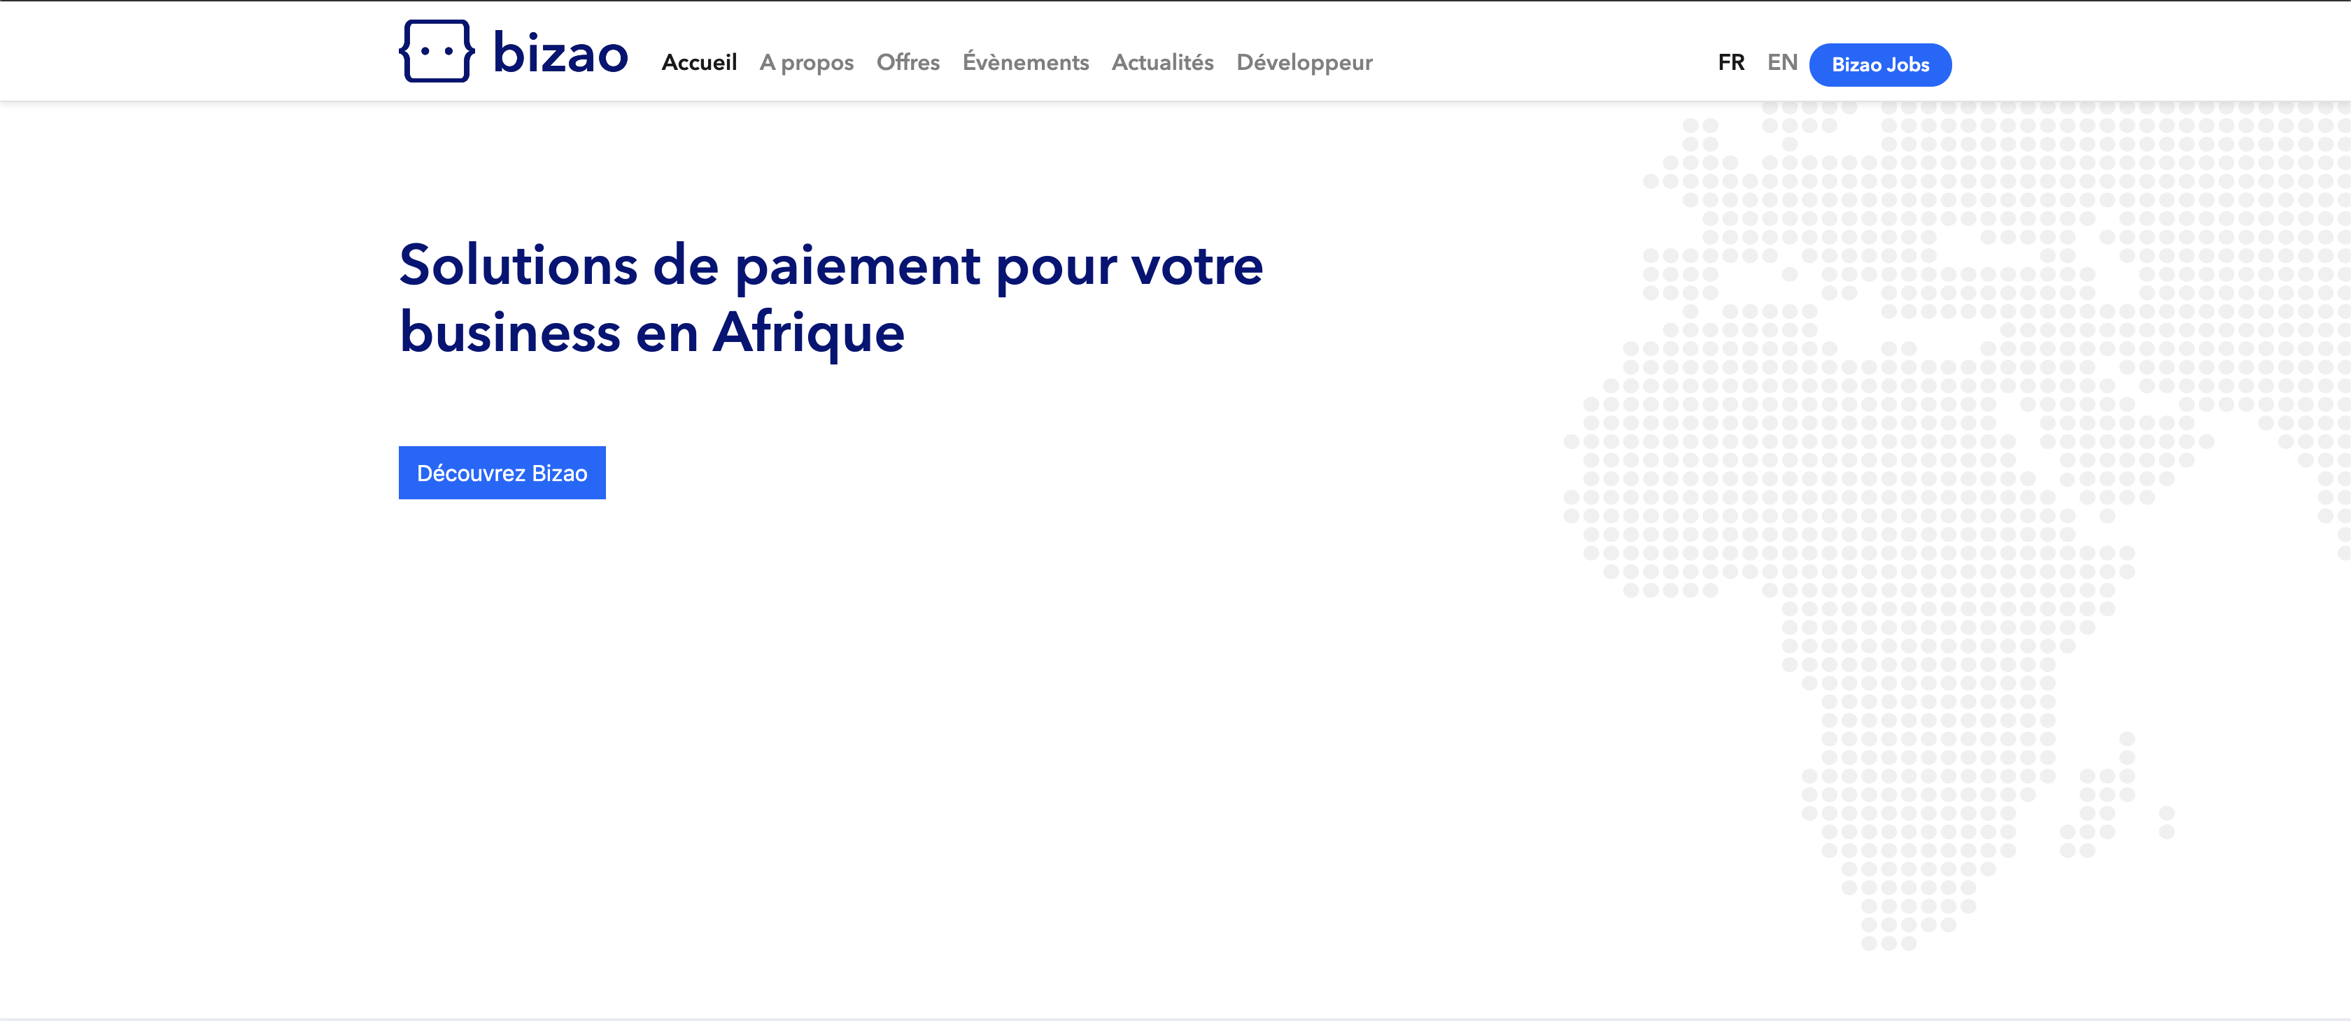Open the Accueil menu item
The image size is (2351, 1021).
[x=699, y=62]
